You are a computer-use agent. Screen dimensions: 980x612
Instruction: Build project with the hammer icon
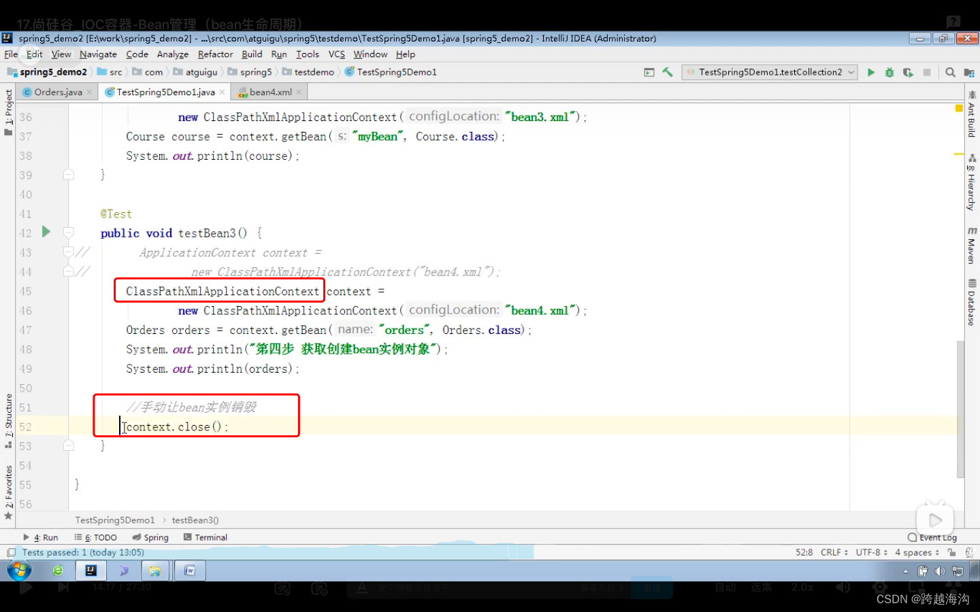(x=668, y=72)
